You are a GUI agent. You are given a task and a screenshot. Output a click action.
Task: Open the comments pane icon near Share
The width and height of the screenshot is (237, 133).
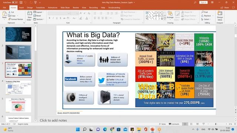tap(233, 7)
